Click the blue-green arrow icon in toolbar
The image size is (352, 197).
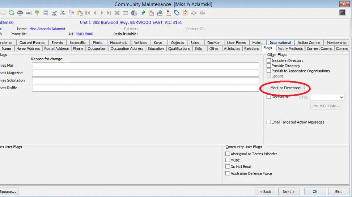(x=143, y=13)
